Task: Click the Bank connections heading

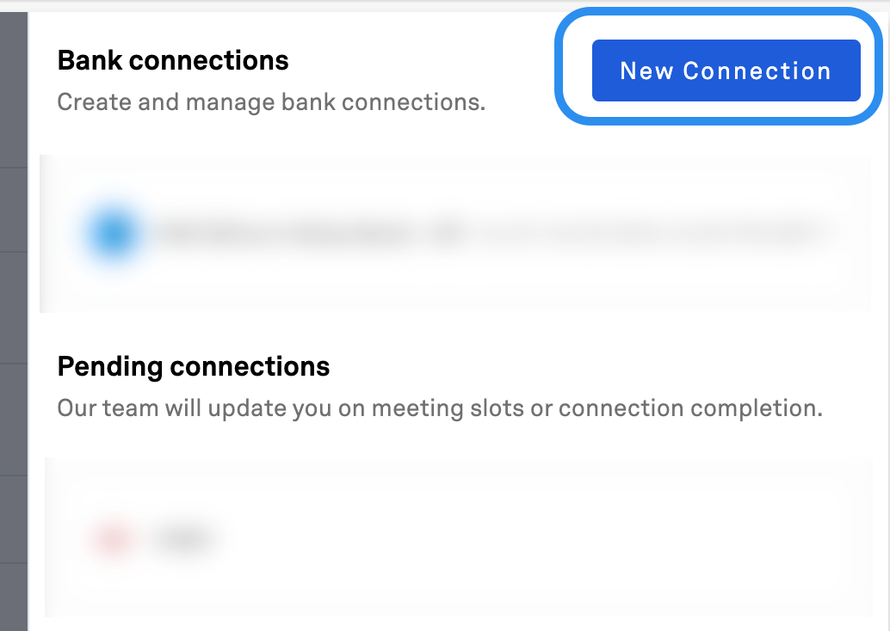Action: tap(173, 60)
